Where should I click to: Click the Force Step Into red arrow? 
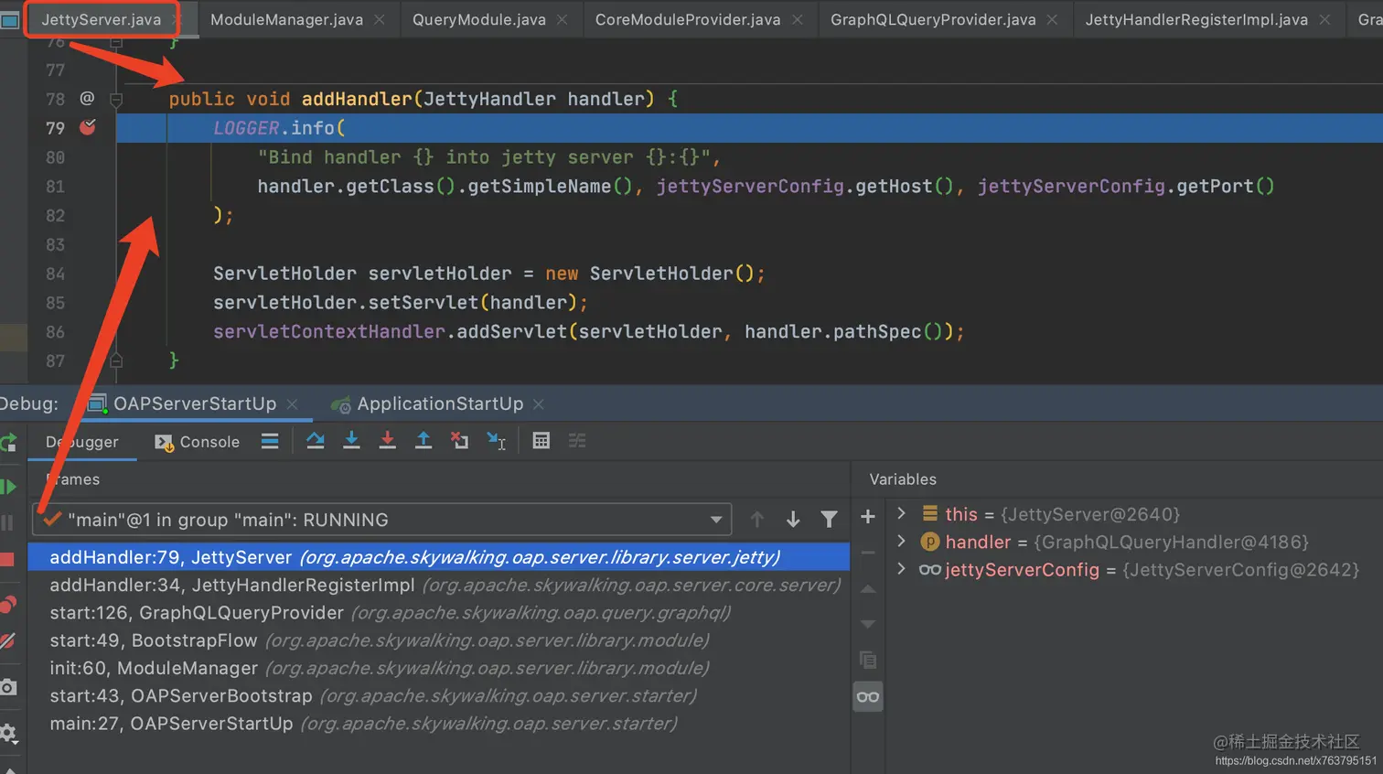[x=388, y=441]
